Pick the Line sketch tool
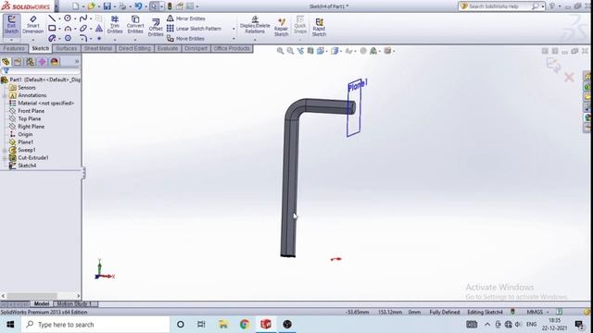593x333 pixels. (x=52, y=18)
